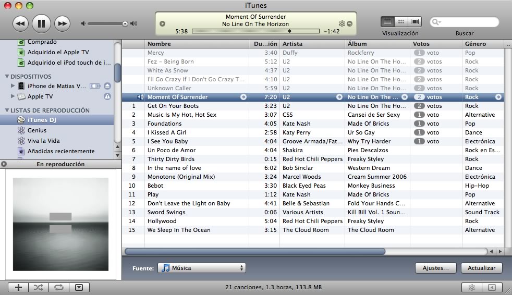Click arrow beside Rock in playing row
This screenshot has width=512, height=295.
tap(498, 97)
